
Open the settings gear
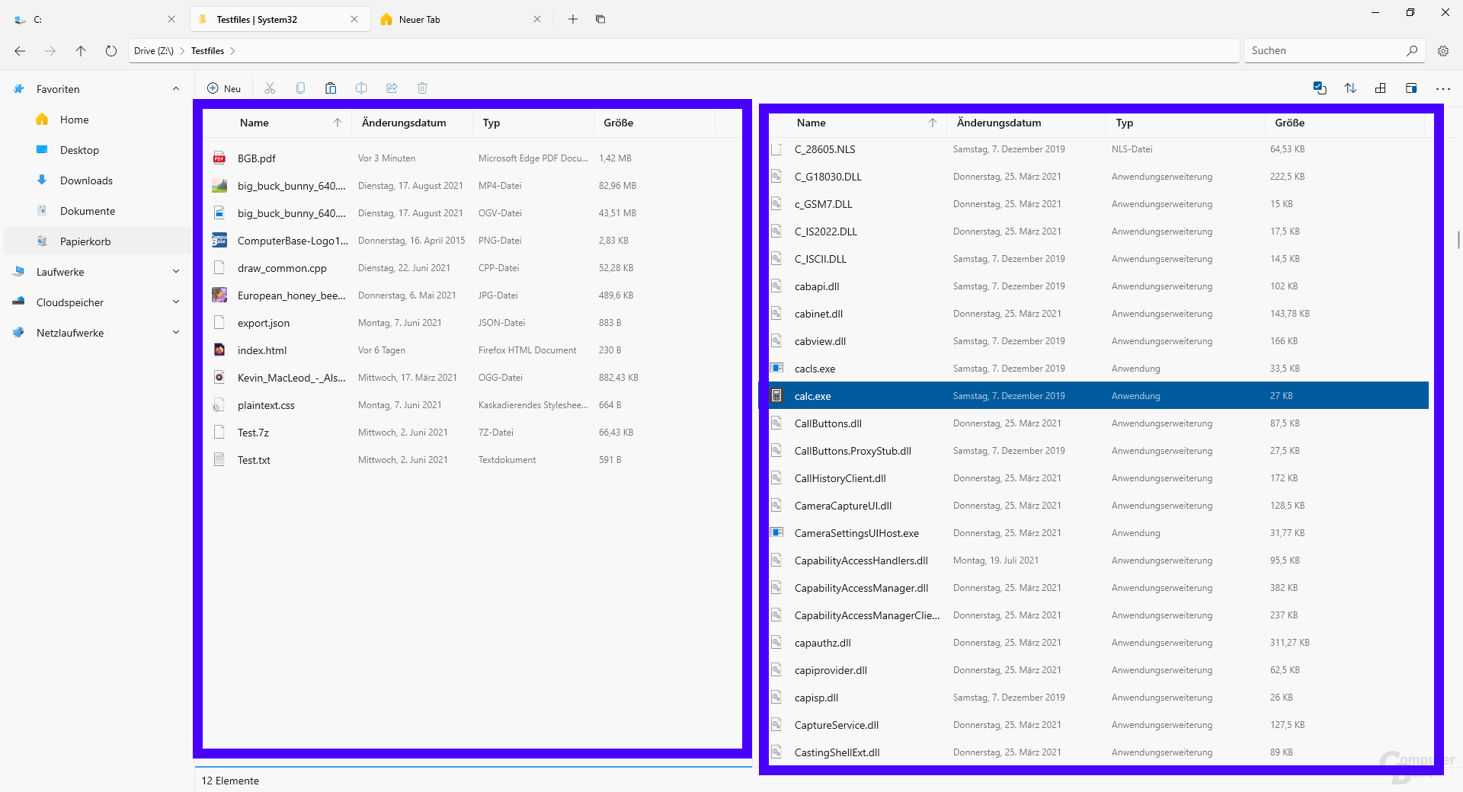[x=1443, y=51]
